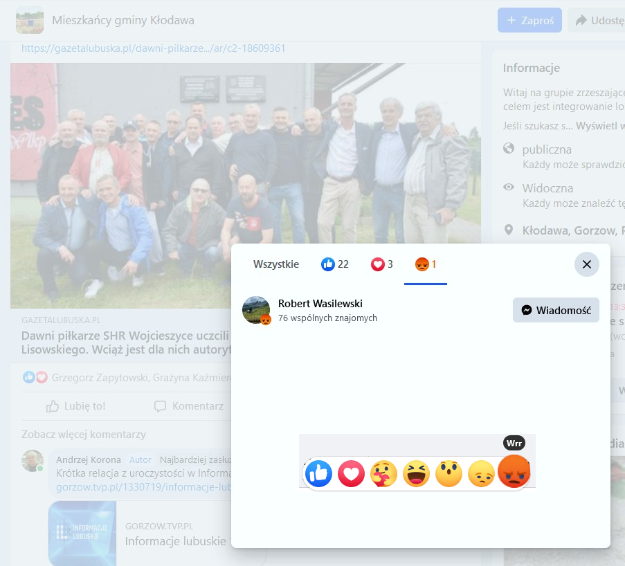625x566 pixels.
Task: Click Robert Wasilewski's profile picture
Action: click(x=256, y=310)
